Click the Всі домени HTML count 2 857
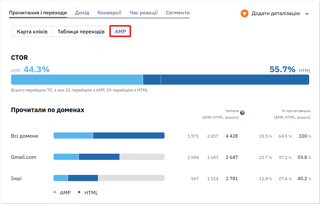The width and height of the screenshot is (320, 204). pyautogui.click(x=213, y=136)
